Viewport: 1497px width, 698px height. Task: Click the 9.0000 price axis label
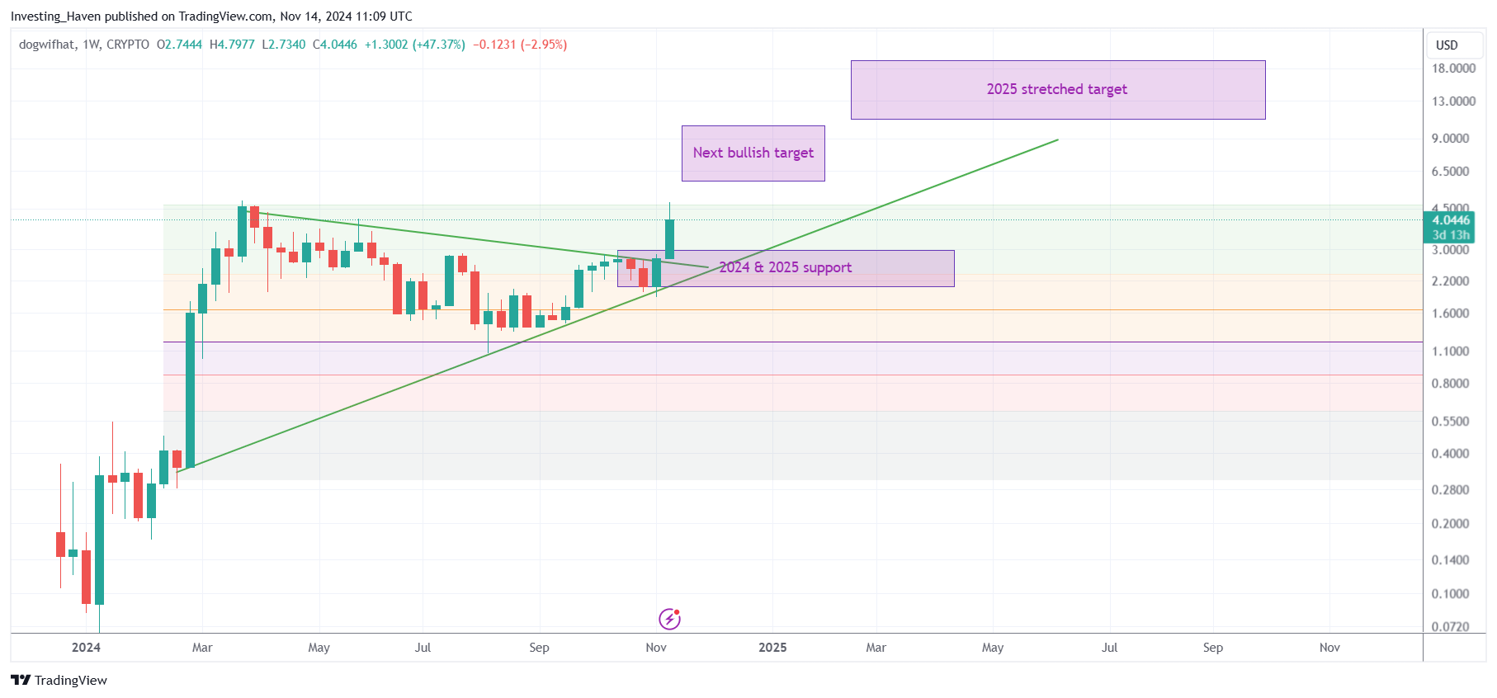[x=1450, y=139]
